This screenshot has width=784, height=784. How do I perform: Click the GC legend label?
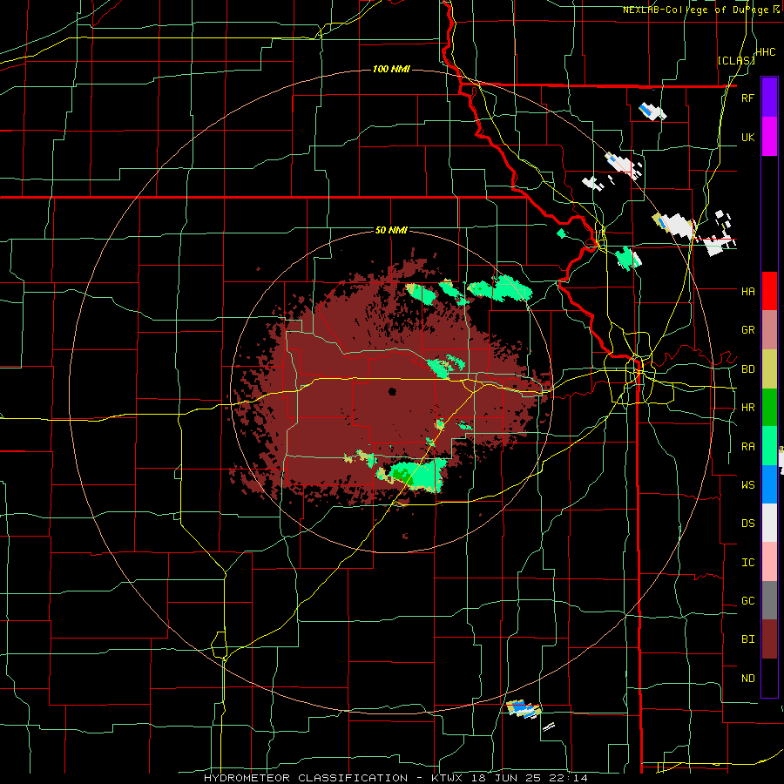[x=747, y=601]
